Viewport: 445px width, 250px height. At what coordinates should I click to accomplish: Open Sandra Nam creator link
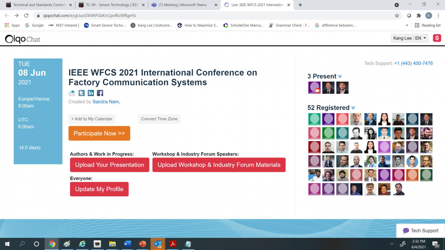[106, 101]
